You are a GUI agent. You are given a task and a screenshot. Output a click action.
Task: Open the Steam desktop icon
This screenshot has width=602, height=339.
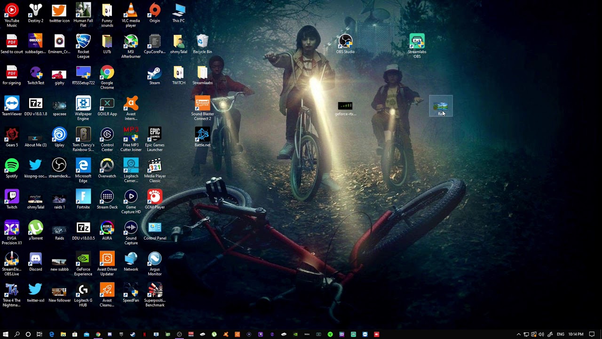click(x=155, y=75)
